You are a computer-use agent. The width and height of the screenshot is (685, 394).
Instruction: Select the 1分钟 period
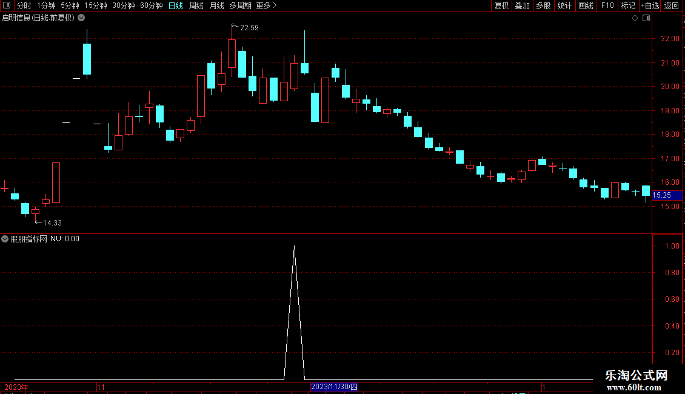[x=46, y=5]
